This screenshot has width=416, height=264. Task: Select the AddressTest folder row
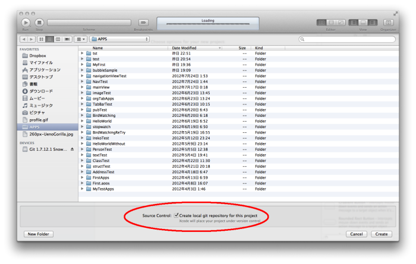point(238,172)
